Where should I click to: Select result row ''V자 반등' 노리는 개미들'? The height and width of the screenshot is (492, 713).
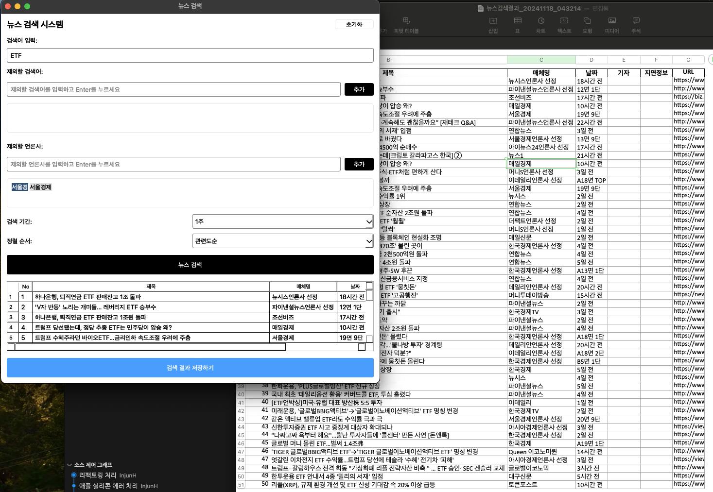tap(151, 307)
